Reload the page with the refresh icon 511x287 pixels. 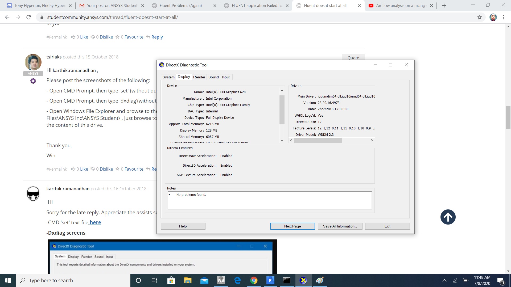click(29, 17)
